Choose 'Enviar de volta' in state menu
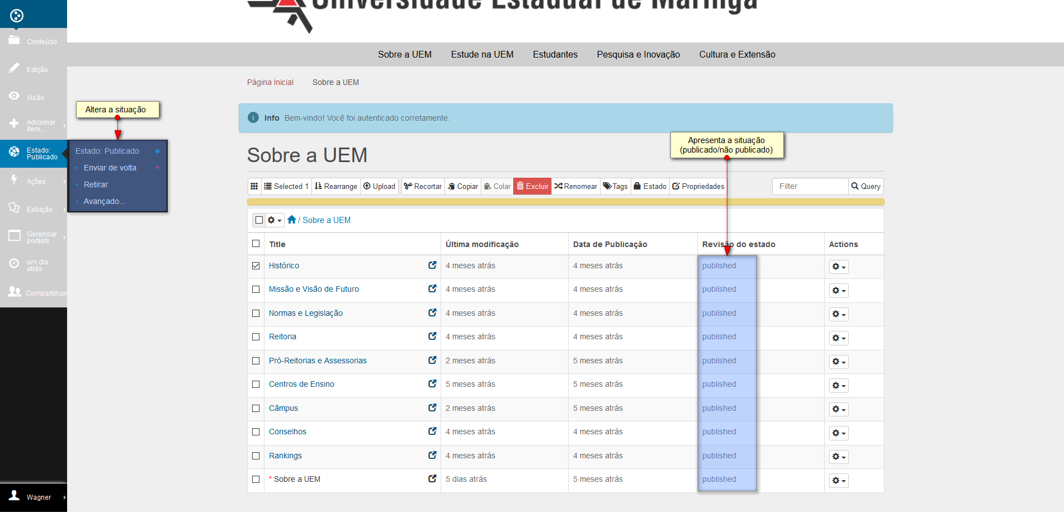Image resolution: width=1064 pixels, height=512 pixels. point(110,168)
